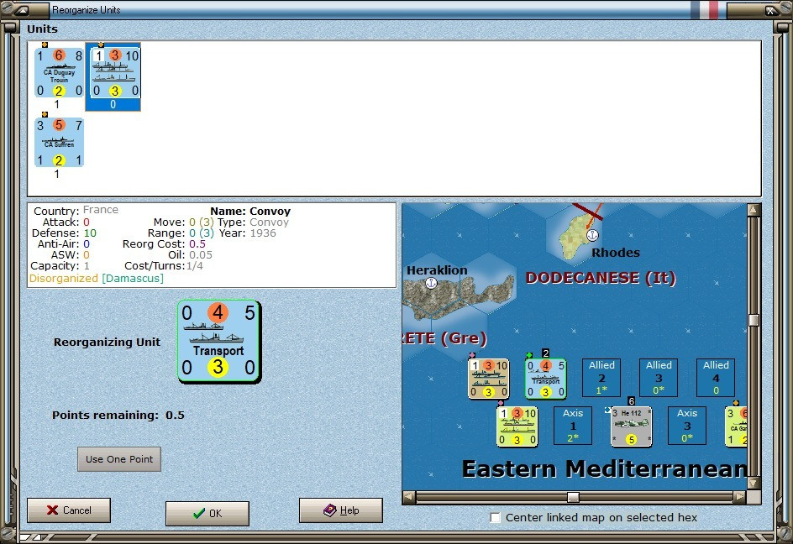Click the vertical map scrollbar thumb

[754, 320]
